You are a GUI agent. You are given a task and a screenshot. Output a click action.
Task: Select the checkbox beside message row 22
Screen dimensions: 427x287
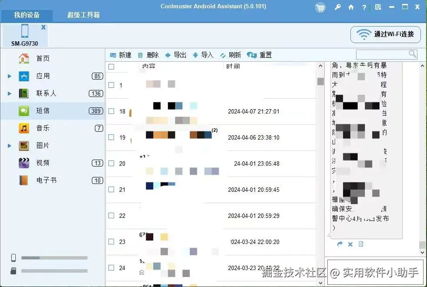(x=111, y=216)
